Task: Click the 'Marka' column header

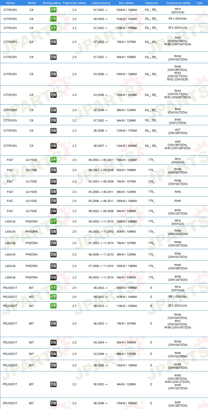Action: tap(10, 3)
